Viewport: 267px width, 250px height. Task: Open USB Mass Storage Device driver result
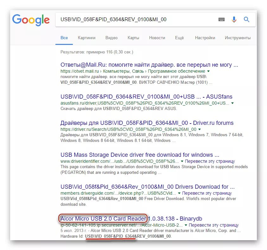[140, 155]
